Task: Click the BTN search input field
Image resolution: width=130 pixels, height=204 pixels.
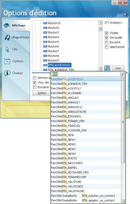Action: (86, 74)
